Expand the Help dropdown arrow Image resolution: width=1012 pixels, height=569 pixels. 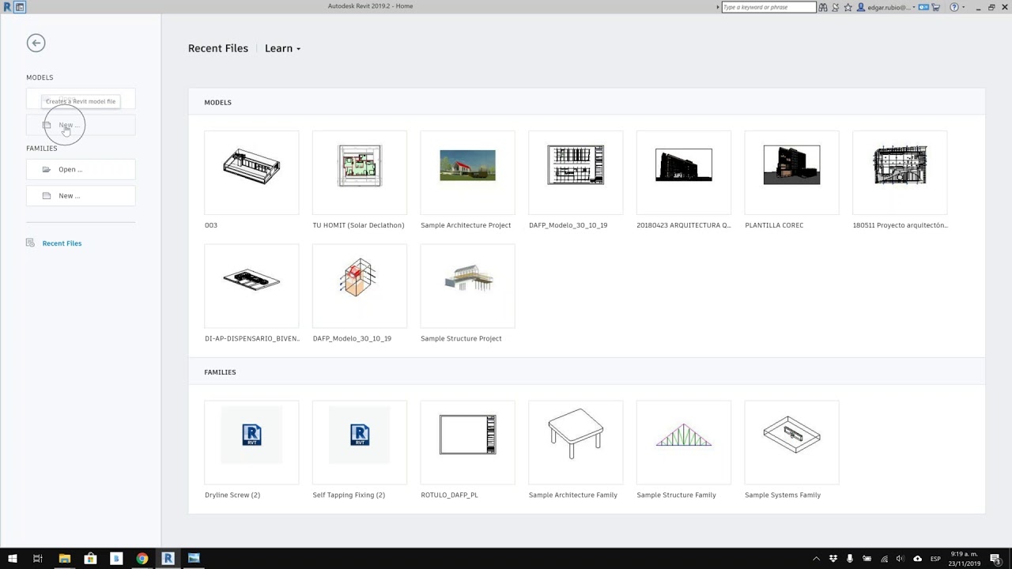pyautogui.click(x=964, y=7)
